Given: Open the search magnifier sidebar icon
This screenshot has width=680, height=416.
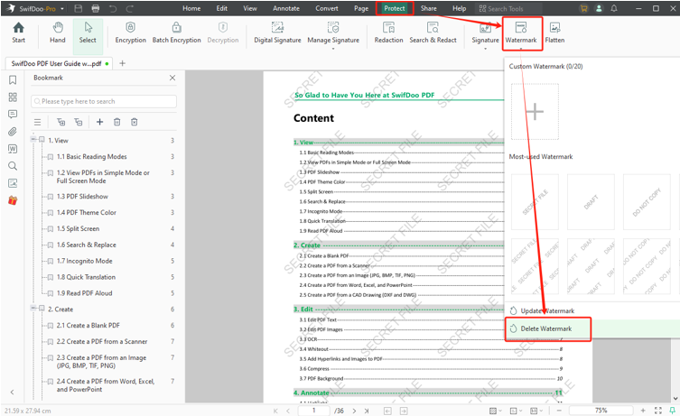Looking at the screenshot, I should (13, 166).
